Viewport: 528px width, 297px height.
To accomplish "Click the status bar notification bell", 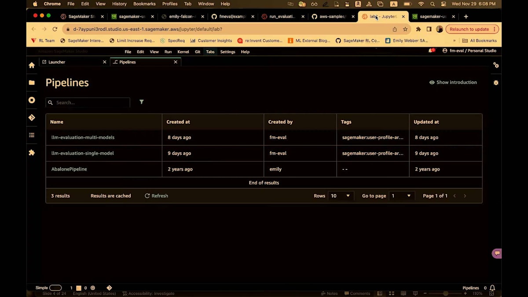I will 492,288.
